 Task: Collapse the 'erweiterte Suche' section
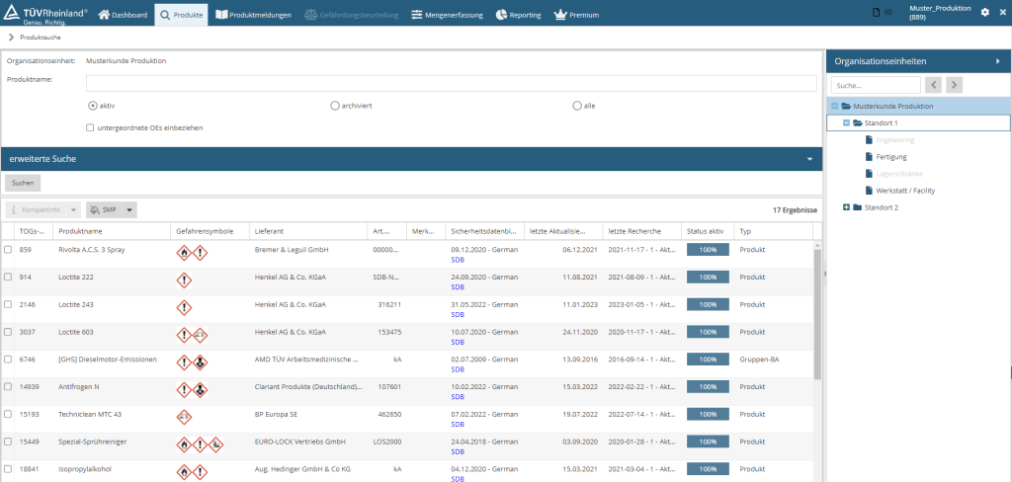809,159
